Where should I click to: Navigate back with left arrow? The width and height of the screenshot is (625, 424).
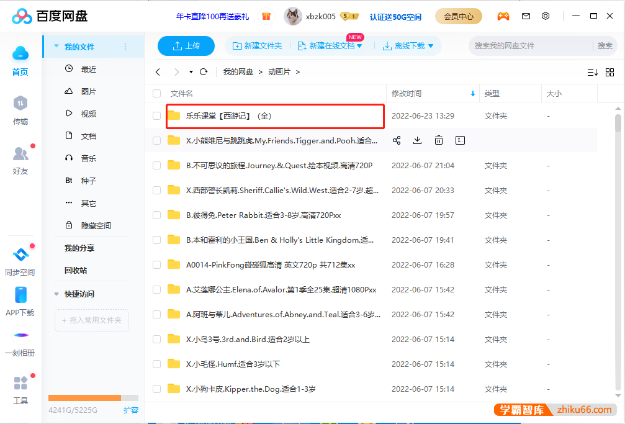pyautogui.click(x=158, y=72)
